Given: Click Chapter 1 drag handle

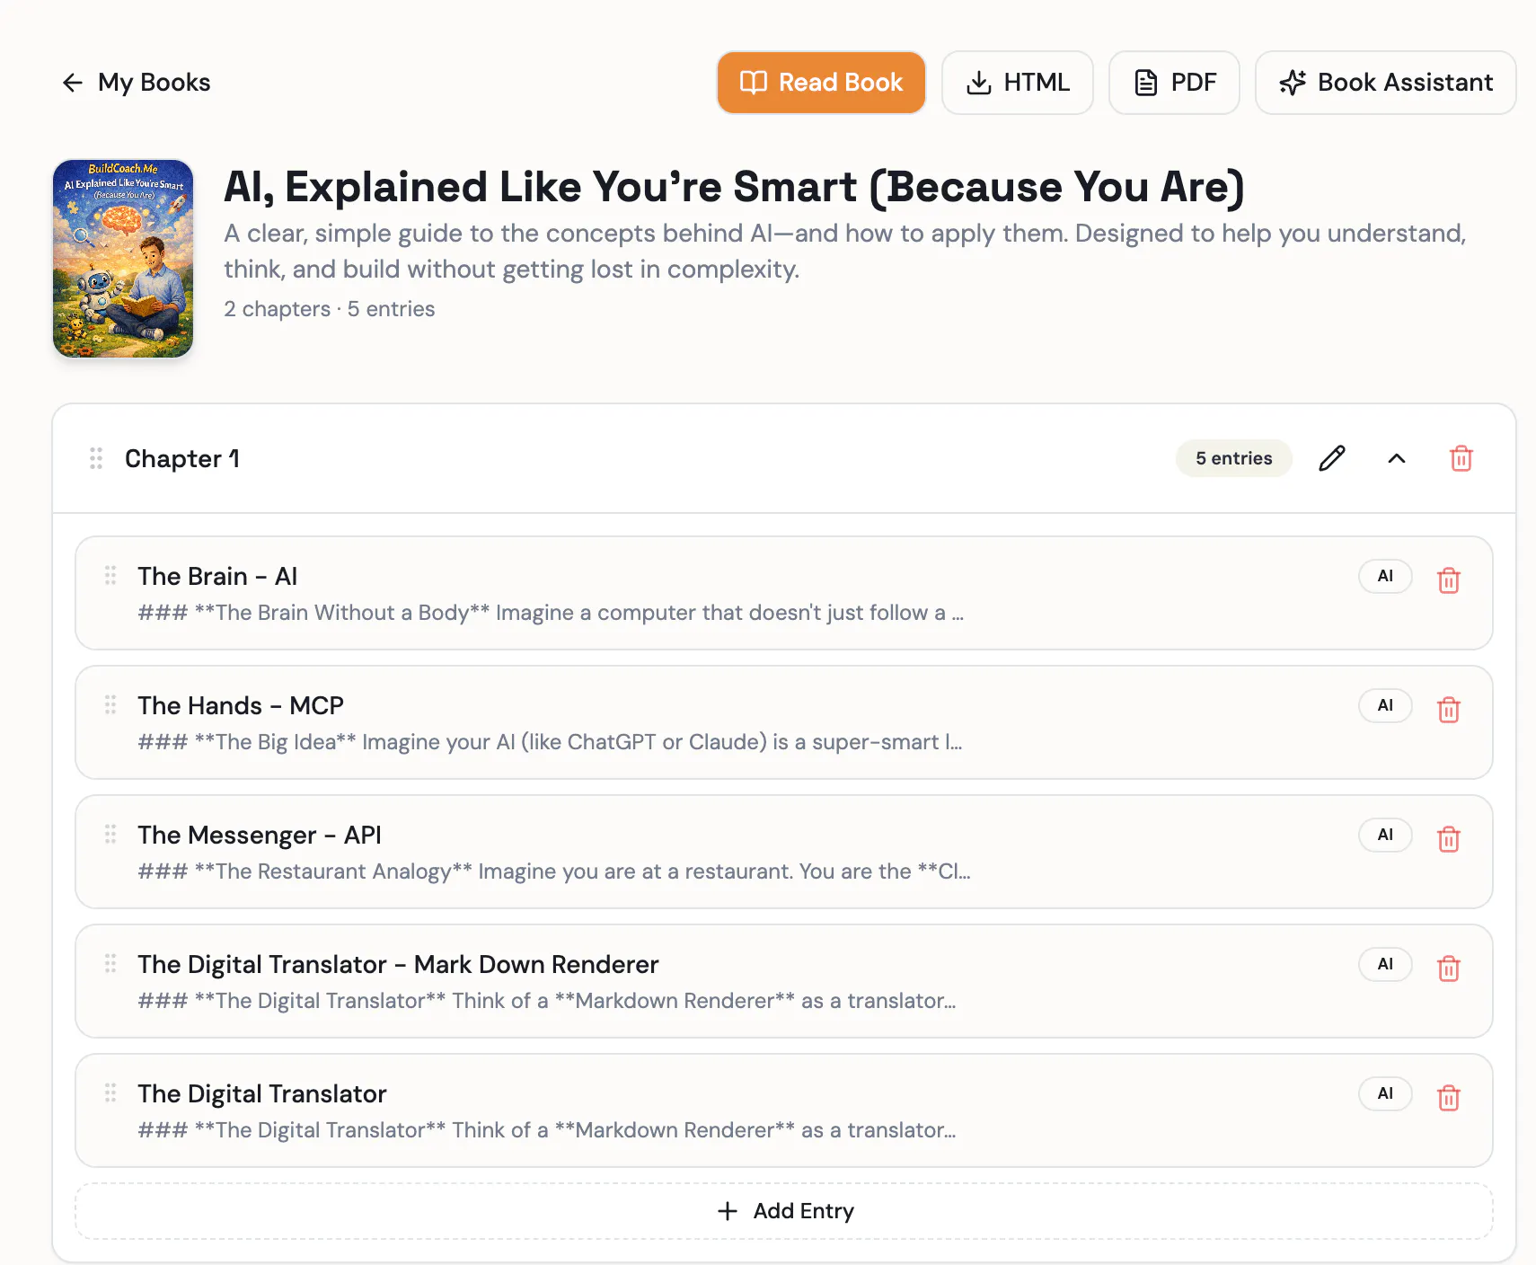Looking at the screenshot, I should (x=96, y=458).
